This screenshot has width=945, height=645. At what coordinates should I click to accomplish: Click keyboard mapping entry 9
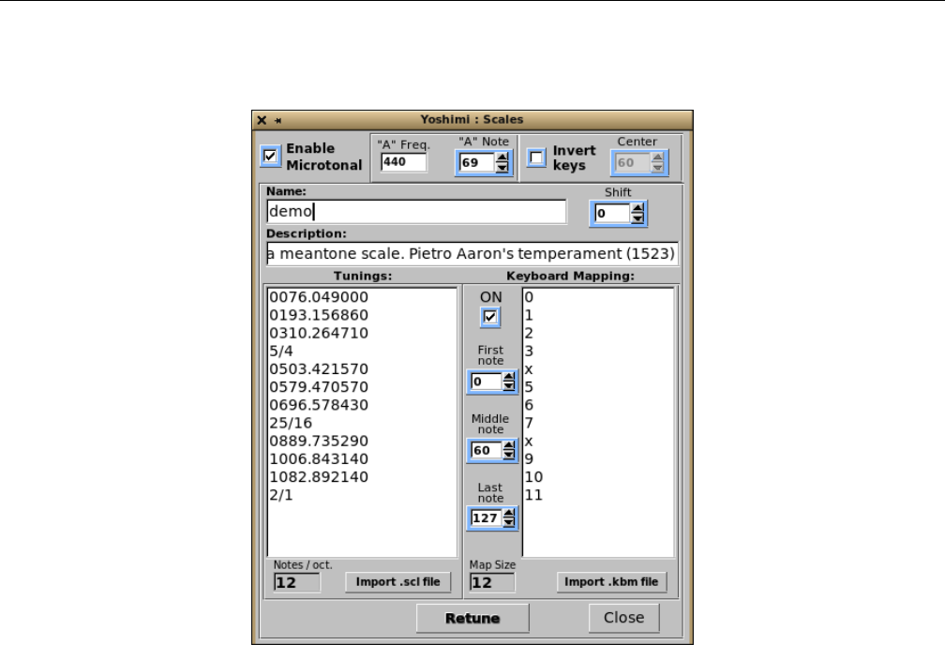(x=529, y=459)
